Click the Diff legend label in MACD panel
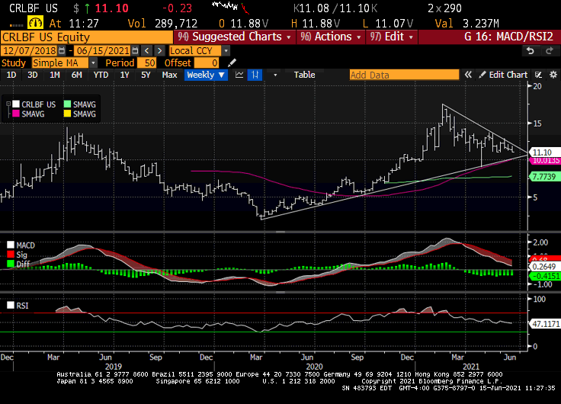Screen dimensions: 561x404 pyautogui.click(x=24, y=264)
